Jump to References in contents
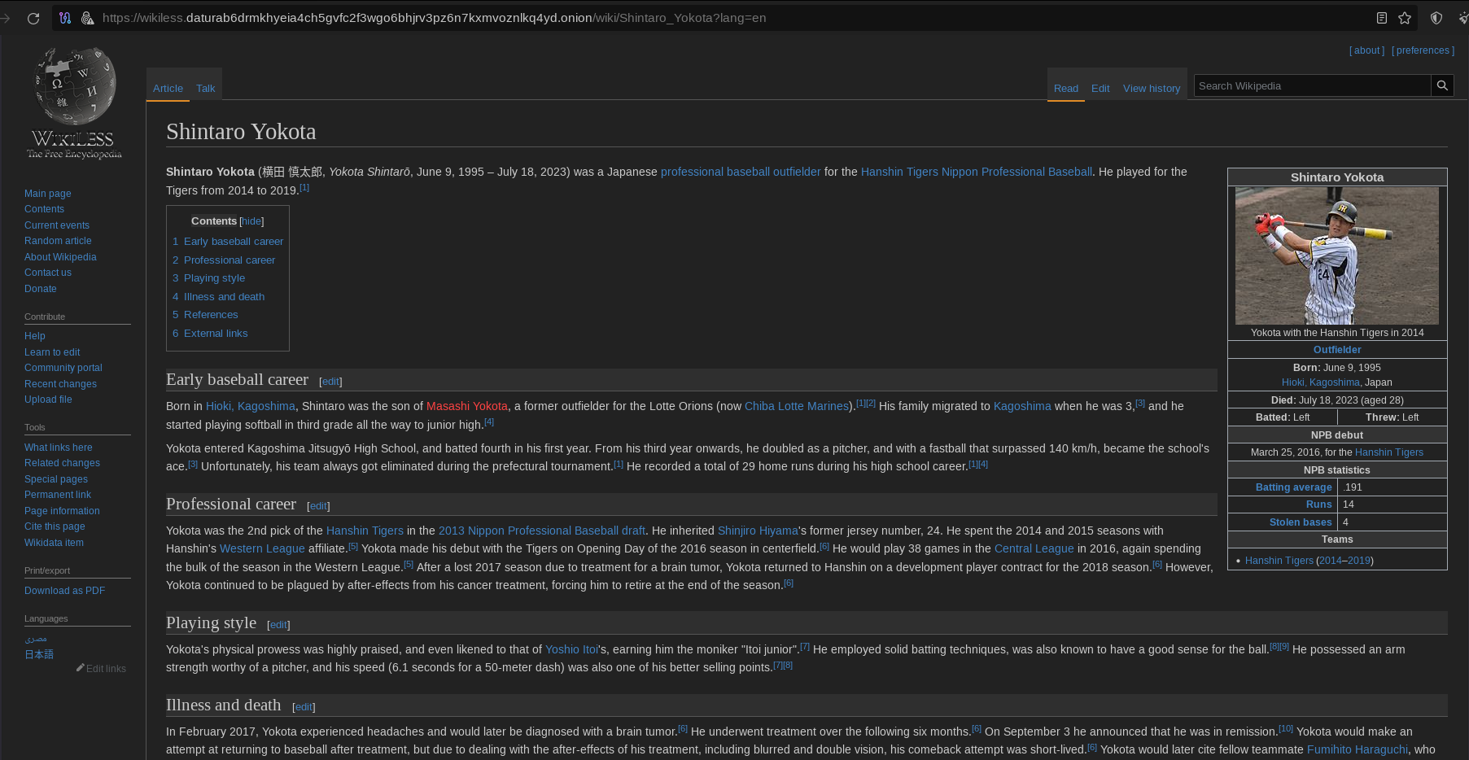 pos(211,315)
